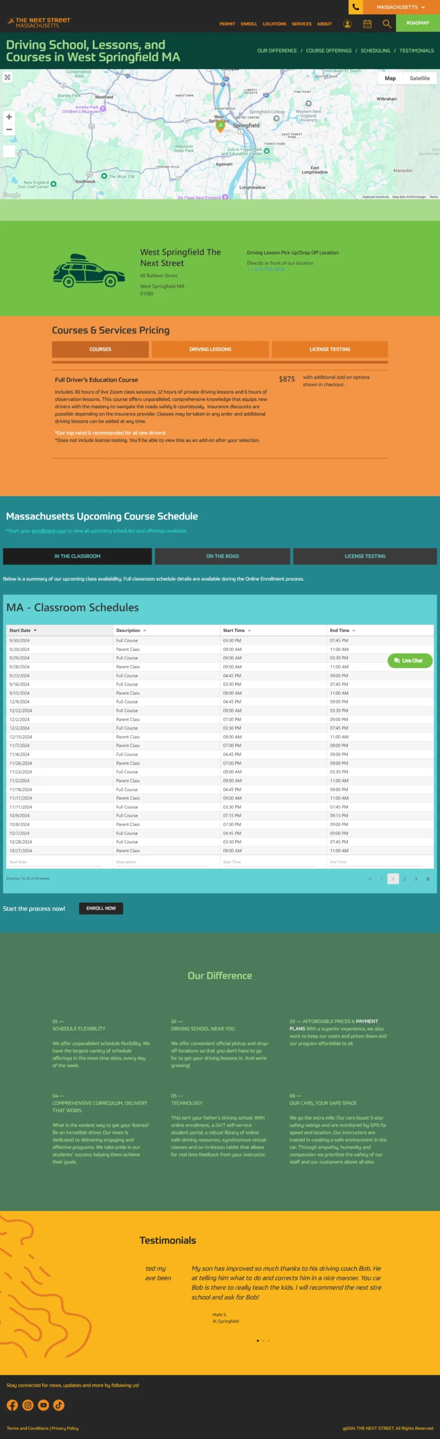Visit the YouTube channel icon
The width and height of the screenshot is (440, 1439).
(x=43, y=1405)
